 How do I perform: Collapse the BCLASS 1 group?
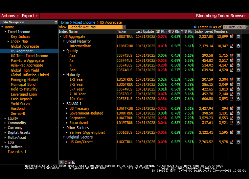click(64, 104)
